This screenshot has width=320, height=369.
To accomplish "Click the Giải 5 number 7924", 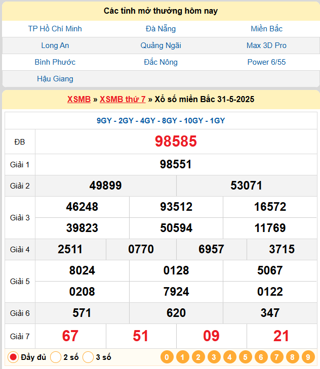I will (x=176, y=292).
